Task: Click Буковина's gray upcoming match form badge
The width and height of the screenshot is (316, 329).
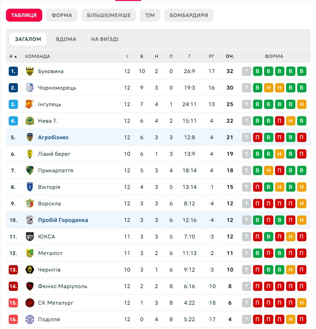Action: [247, 71]
